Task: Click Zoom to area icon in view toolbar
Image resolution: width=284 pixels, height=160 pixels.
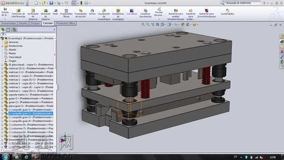Action: 148,24
